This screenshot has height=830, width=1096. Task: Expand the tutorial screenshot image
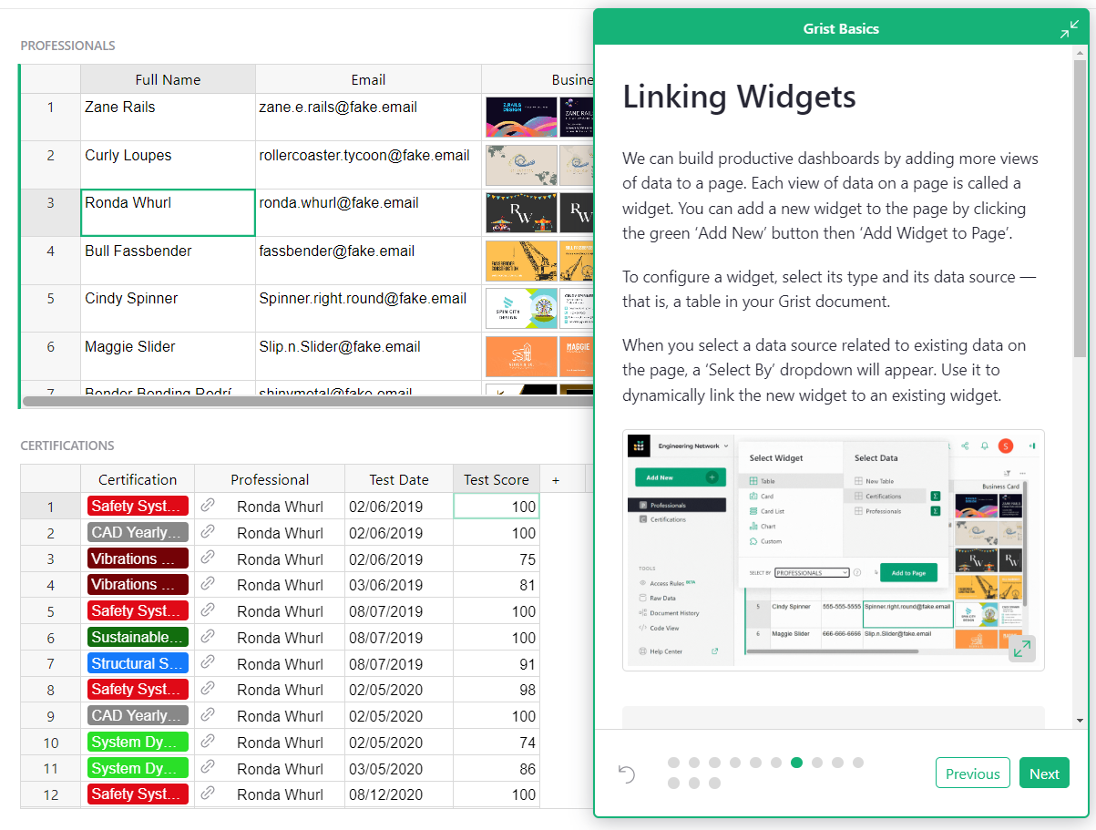coord(1021,649)
